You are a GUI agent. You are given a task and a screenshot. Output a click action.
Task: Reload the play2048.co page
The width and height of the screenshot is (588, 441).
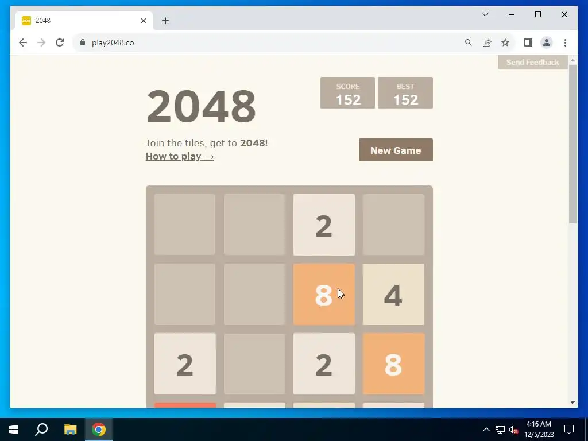click(60, 42)
